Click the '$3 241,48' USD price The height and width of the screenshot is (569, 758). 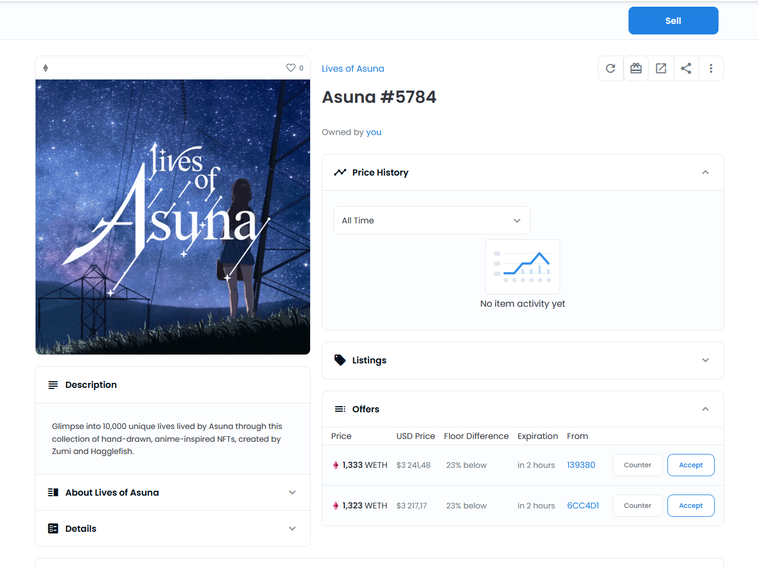tap(413, 465)
